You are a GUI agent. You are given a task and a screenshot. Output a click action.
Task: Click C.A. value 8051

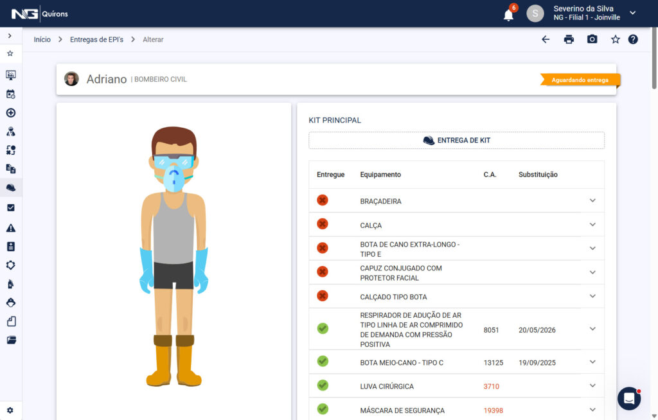[x=491, y=330]
